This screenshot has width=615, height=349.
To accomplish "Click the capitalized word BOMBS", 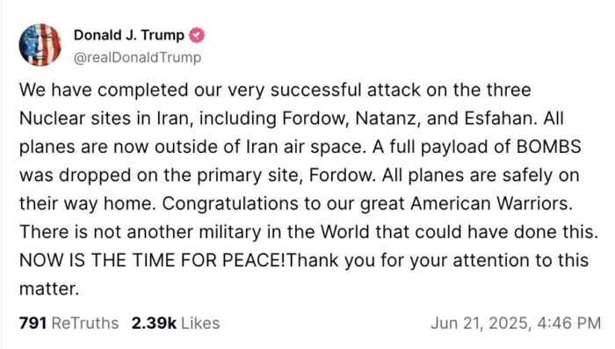I will coord(549,147).
